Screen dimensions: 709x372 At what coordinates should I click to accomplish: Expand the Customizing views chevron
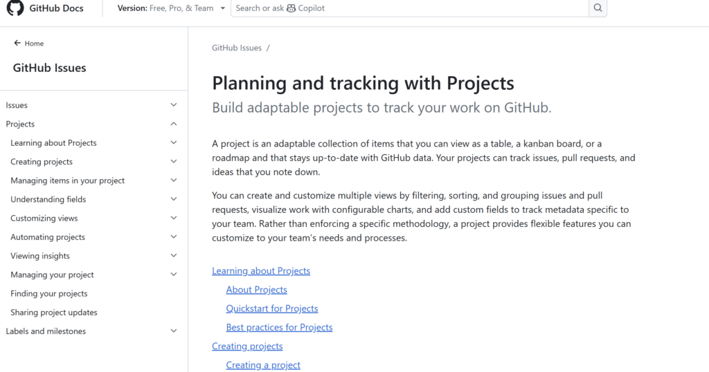click(174, 218)
